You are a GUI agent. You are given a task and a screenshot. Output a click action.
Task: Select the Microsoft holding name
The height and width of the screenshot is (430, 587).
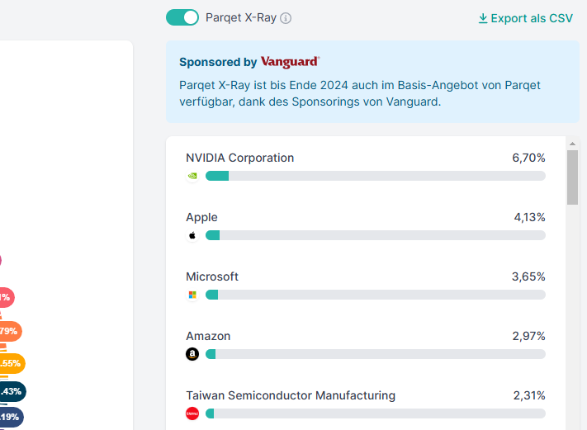[x=212, y=276]
